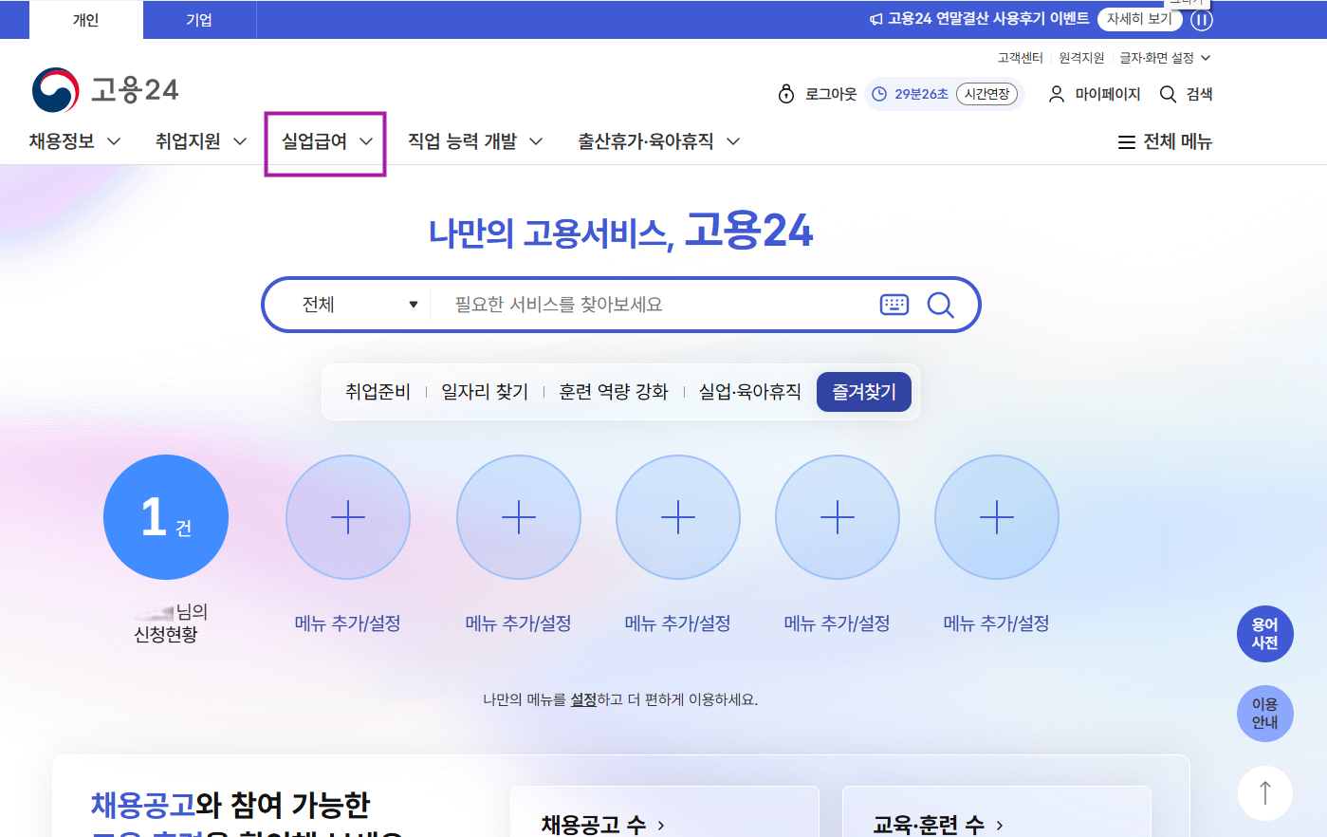Open the virtual keyboard icon in search bar
This screenshot has width=1327, height=837.
894,305
